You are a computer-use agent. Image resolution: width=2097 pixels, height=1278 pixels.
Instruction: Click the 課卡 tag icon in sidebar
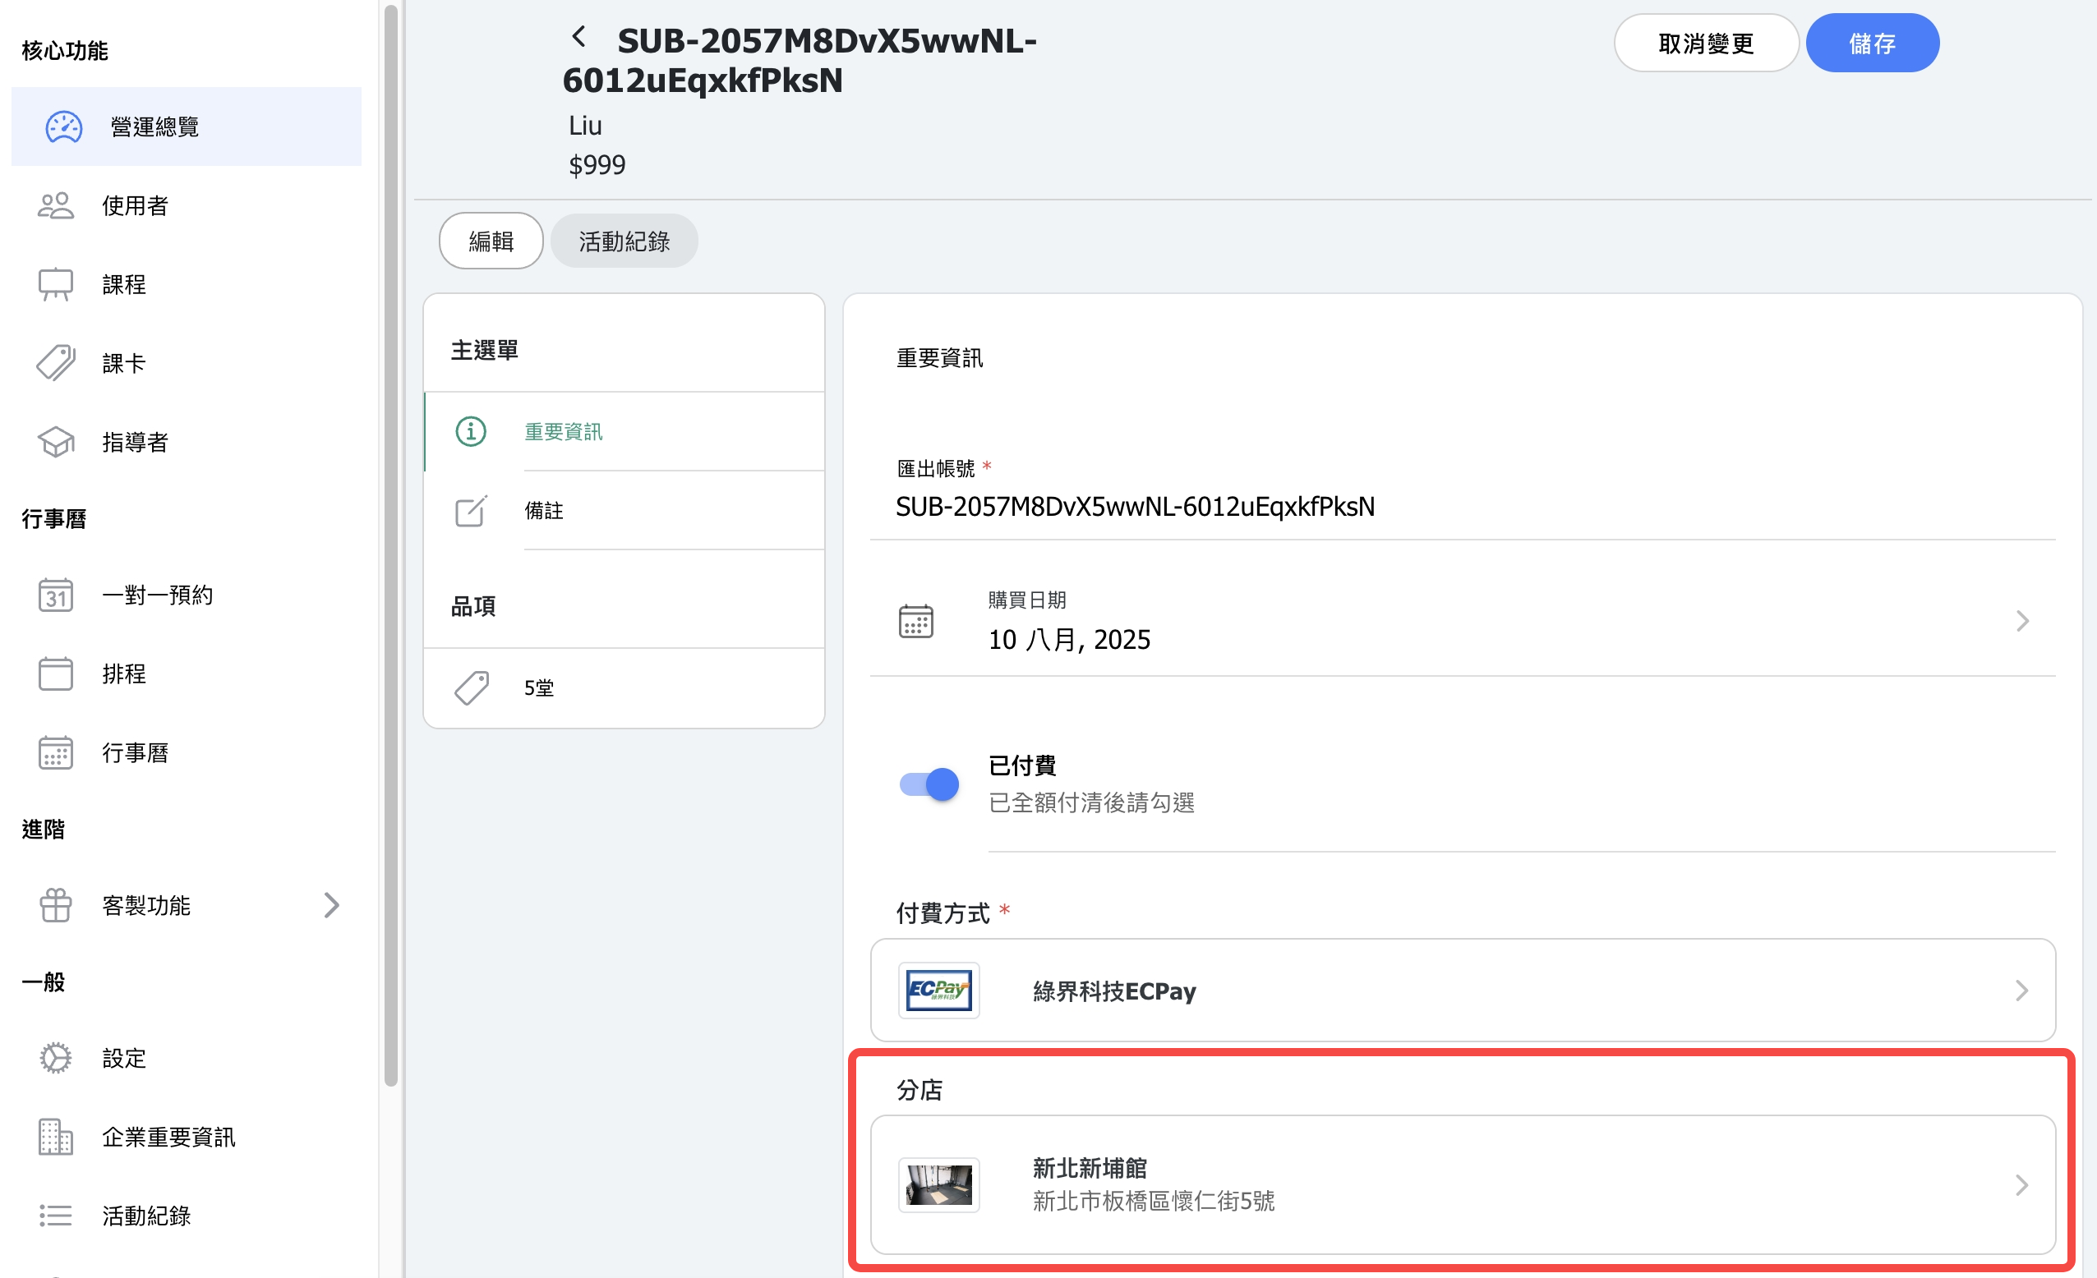click(55, 363)
